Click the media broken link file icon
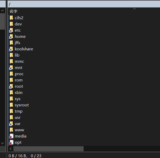Screen dimensions: 160x158 (11, 136)
